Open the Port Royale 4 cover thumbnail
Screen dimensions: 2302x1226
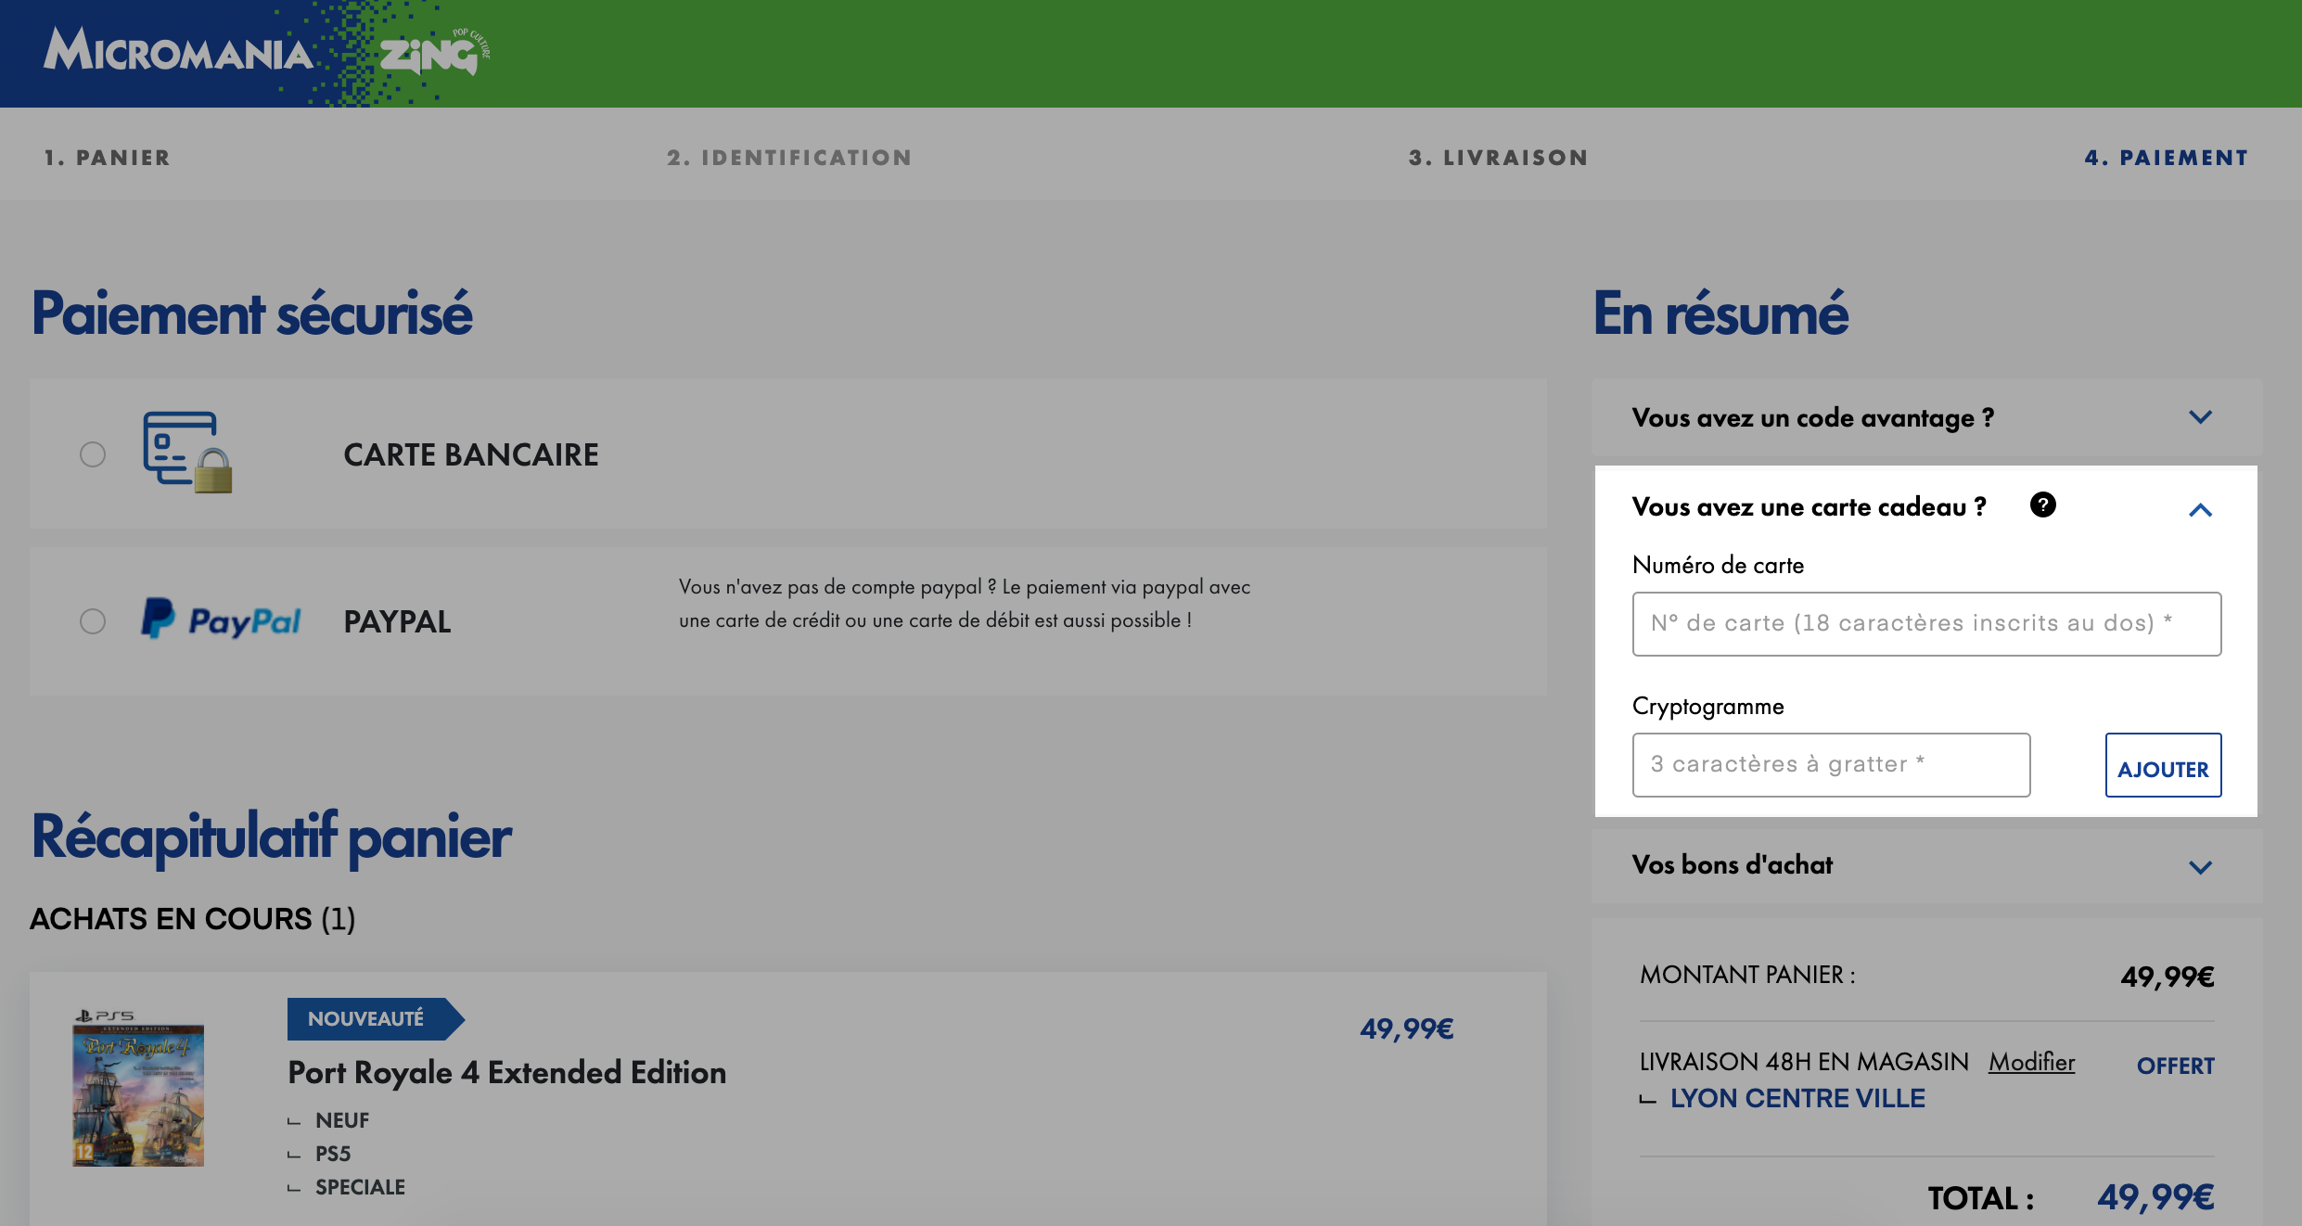pos(138,1089)
